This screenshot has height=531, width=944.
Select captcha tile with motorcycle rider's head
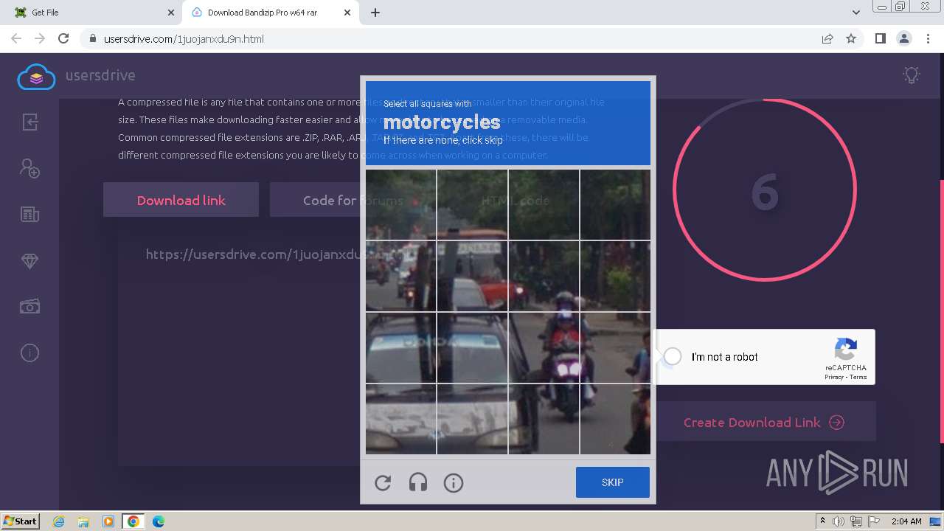pos(544,277)
